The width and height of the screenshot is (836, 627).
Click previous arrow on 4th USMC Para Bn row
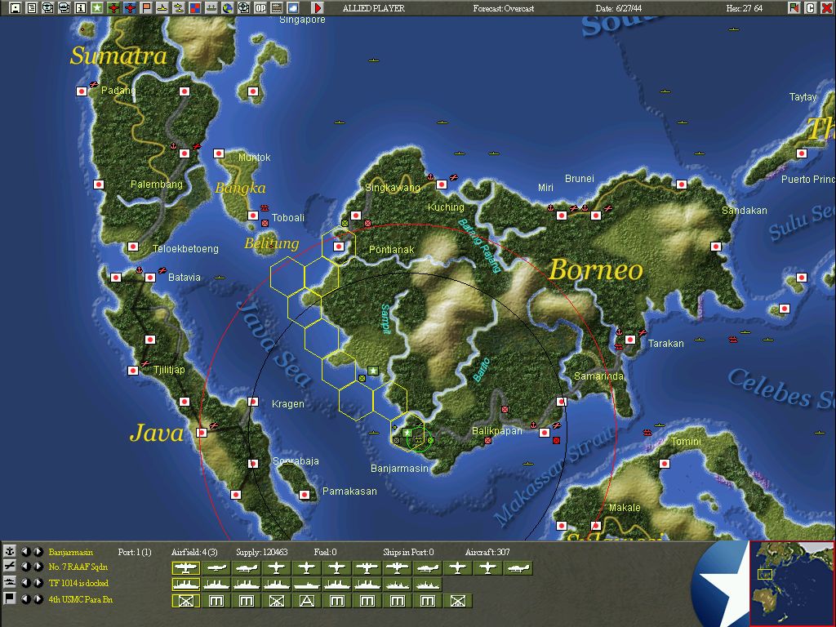tap(25, 598)
